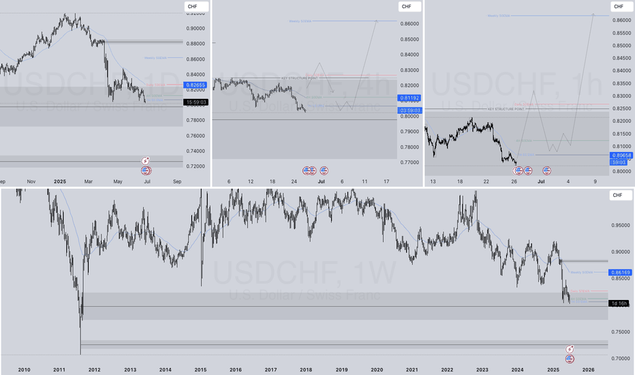The height and width of the screenshot is (375, 635).
Task: Click 2026 on the weekly chart time axis
Action: pos(589,370)
